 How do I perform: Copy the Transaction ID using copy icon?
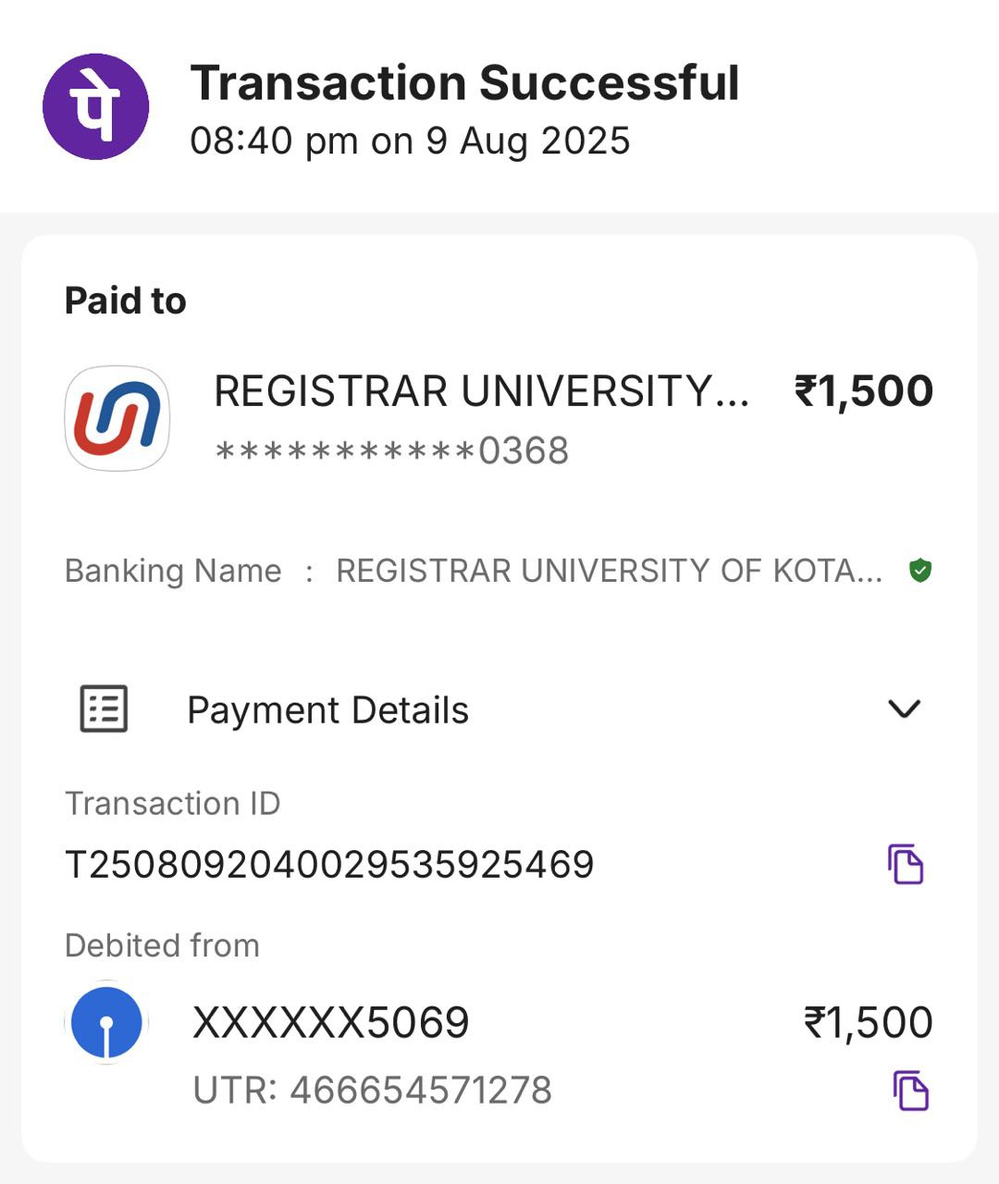point(906,864)
